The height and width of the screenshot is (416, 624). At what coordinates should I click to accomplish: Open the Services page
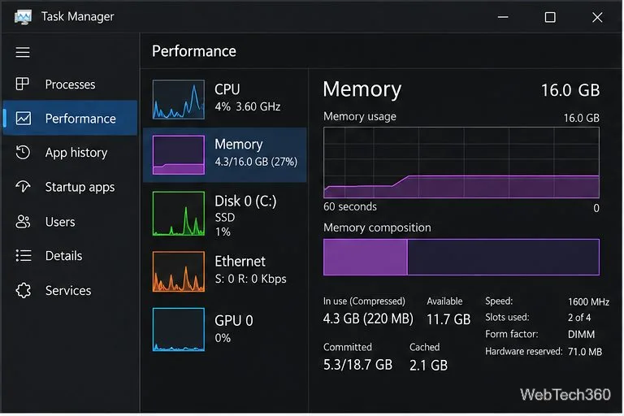70,290
